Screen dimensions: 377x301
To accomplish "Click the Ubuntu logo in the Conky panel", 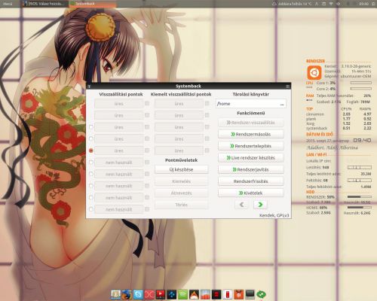I will (x=314, y=73).
